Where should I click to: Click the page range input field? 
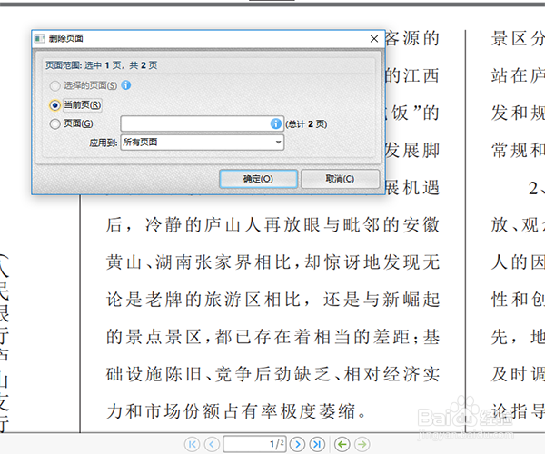click(202, 123)
